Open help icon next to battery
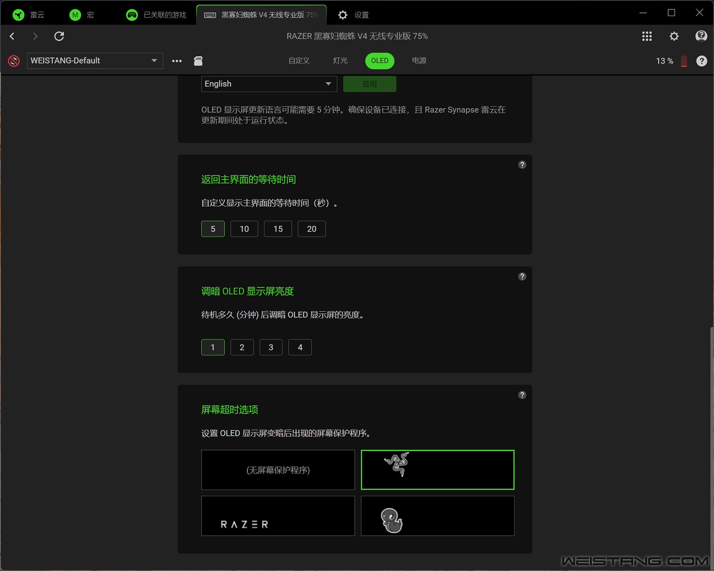The height and width of the screenshot is (571, 714). (702, 61)
